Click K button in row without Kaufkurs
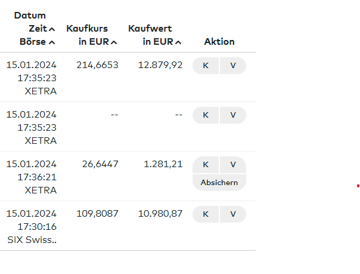The width and height of the screenshot is (360, 274). tap(206, 115)
